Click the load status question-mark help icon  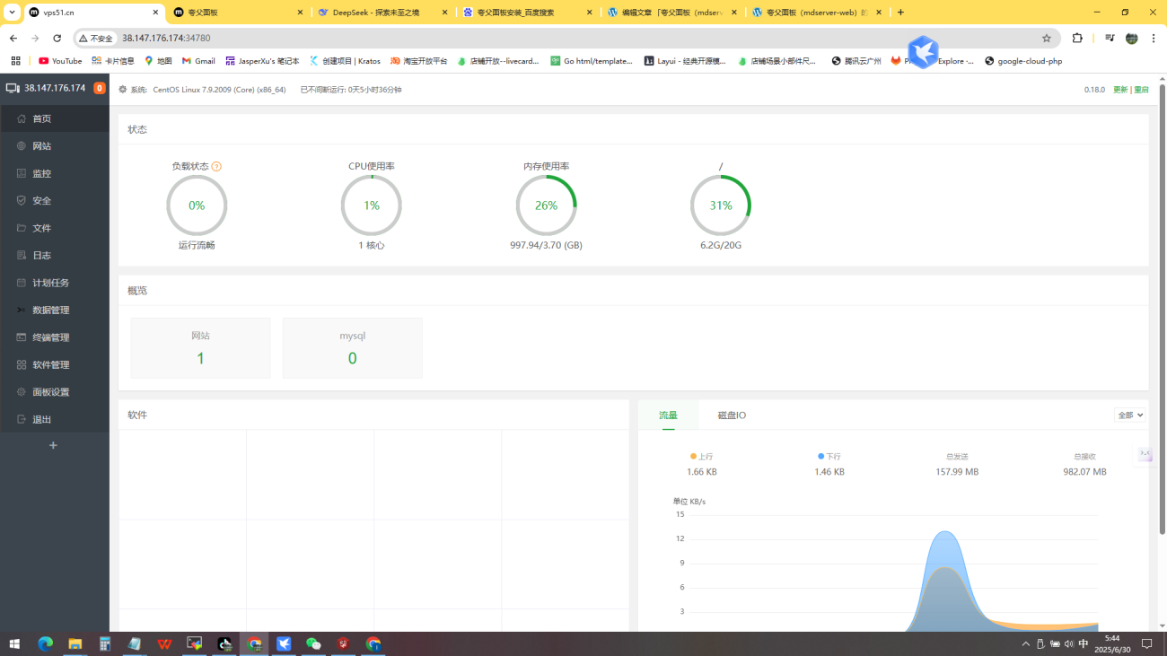click(216, 166)
